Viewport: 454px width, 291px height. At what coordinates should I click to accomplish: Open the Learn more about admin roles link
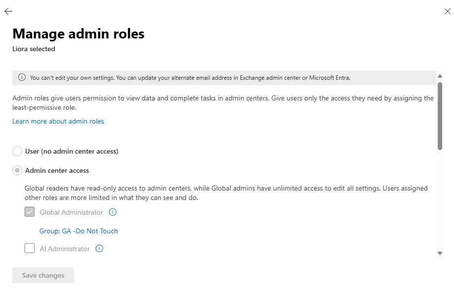(x=58, y=121)
